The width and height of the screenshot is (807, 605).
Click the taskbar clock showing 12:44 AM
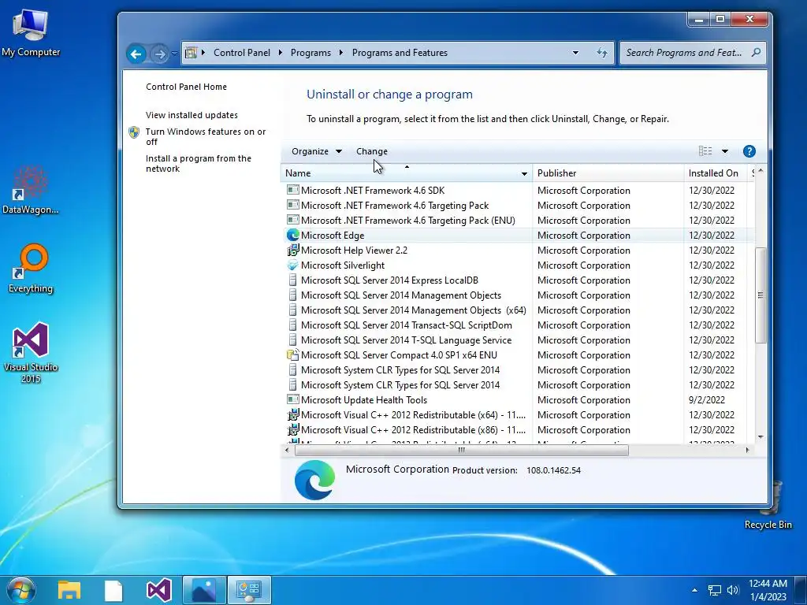click(768, 590)
